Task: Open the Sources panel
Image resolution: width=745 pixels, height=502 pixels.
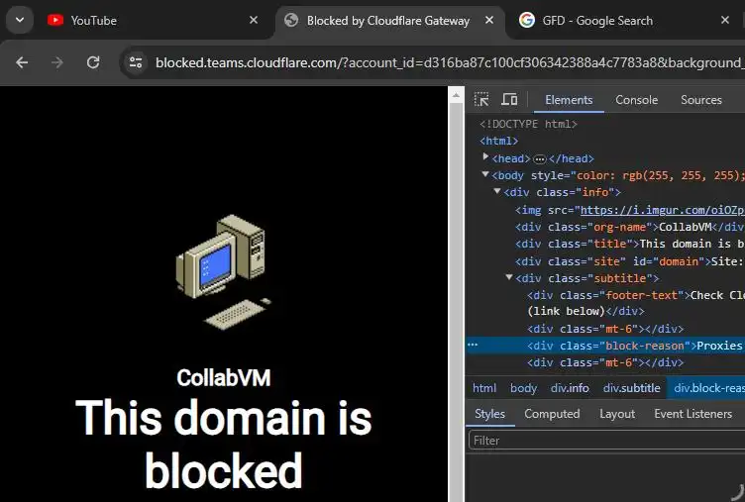Action: click(x=700, y=100)
